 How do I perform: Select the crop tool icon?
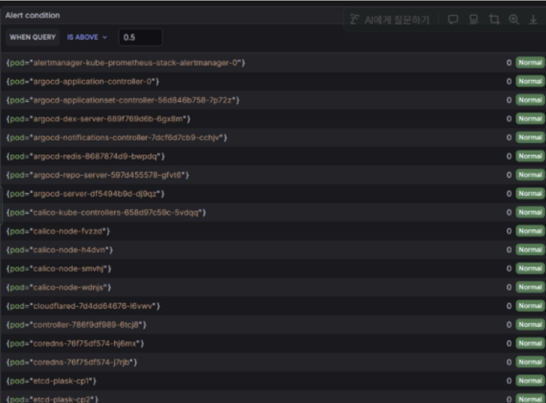493,20
